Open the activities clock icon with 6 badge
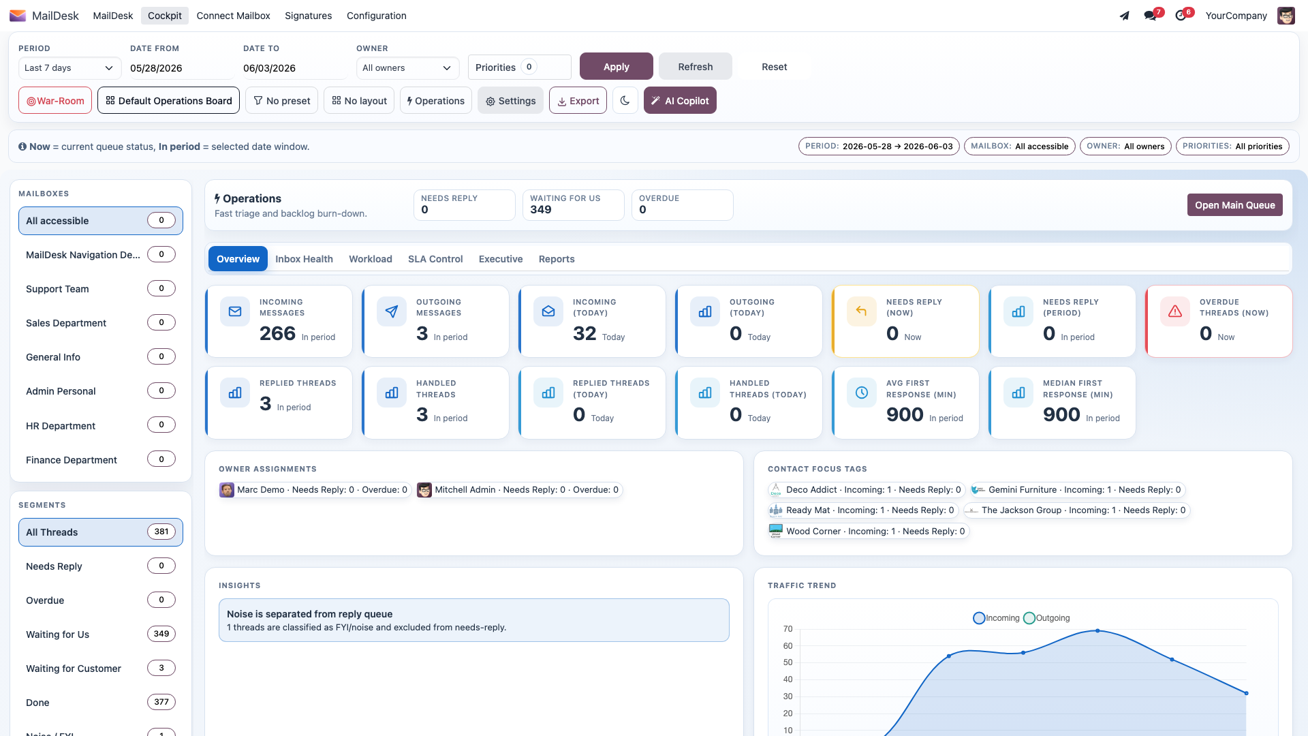Screen dimensions: 1308x736 1181,16
